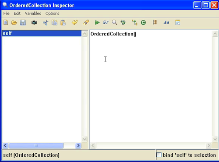Run code with the green play icon
Image resolution: width=219 pixels, height=162 pixels.
tap(97, 23)
